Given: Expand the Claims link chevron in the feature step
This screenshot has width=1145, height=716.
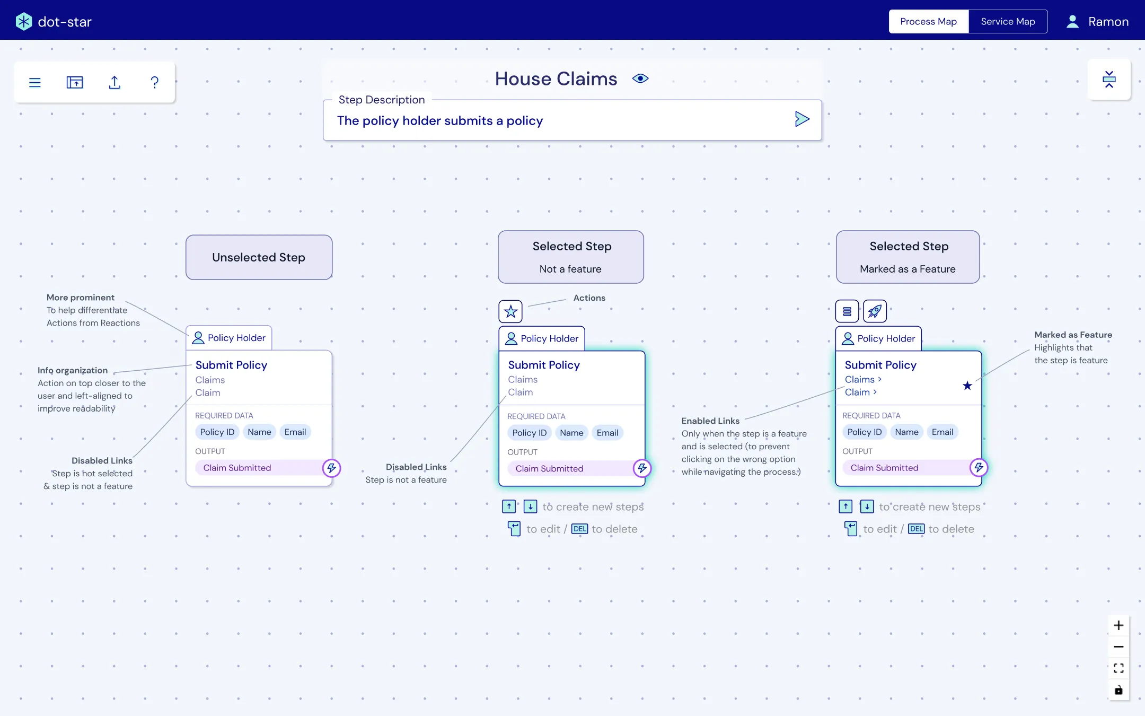Looking at the screenshot, I should point(879,379).
